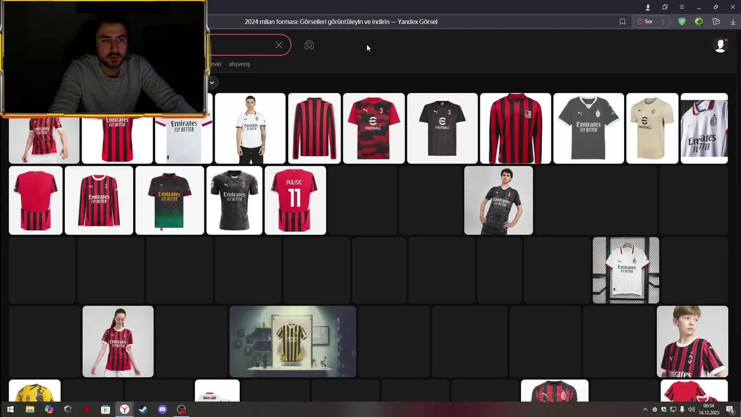The height and width of the screenshot is (417, 741).
Task: Open Discord from the taskbar
Action: pos(162,409)
